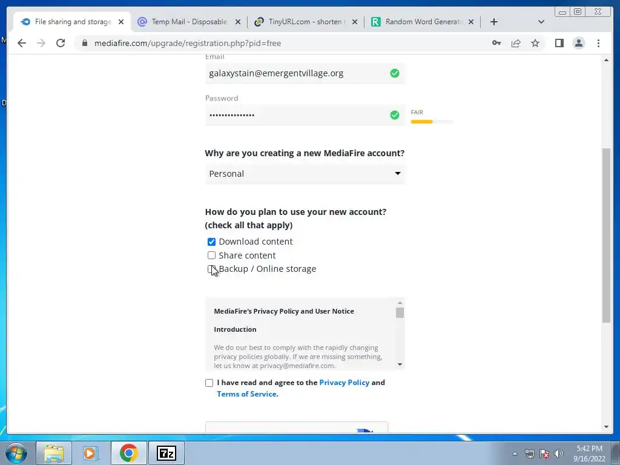Viewport: 620px width, 465px height.
Task: Click the Password input field
Action: pos(305,115)
